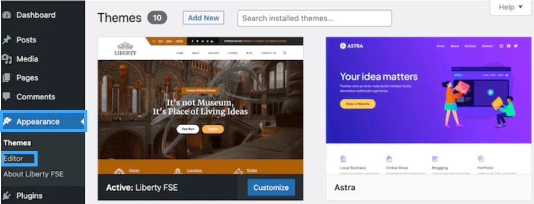Click the Add New theme button
534x204 pixels.
click(203, 17)
